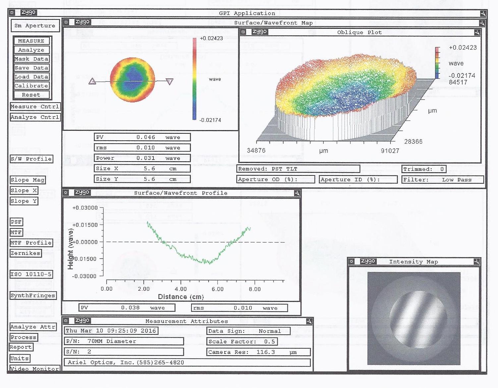Toggle the Data Sign Normal setting
The height and width of the screenshot is (388, 498).
pos(248,331)
